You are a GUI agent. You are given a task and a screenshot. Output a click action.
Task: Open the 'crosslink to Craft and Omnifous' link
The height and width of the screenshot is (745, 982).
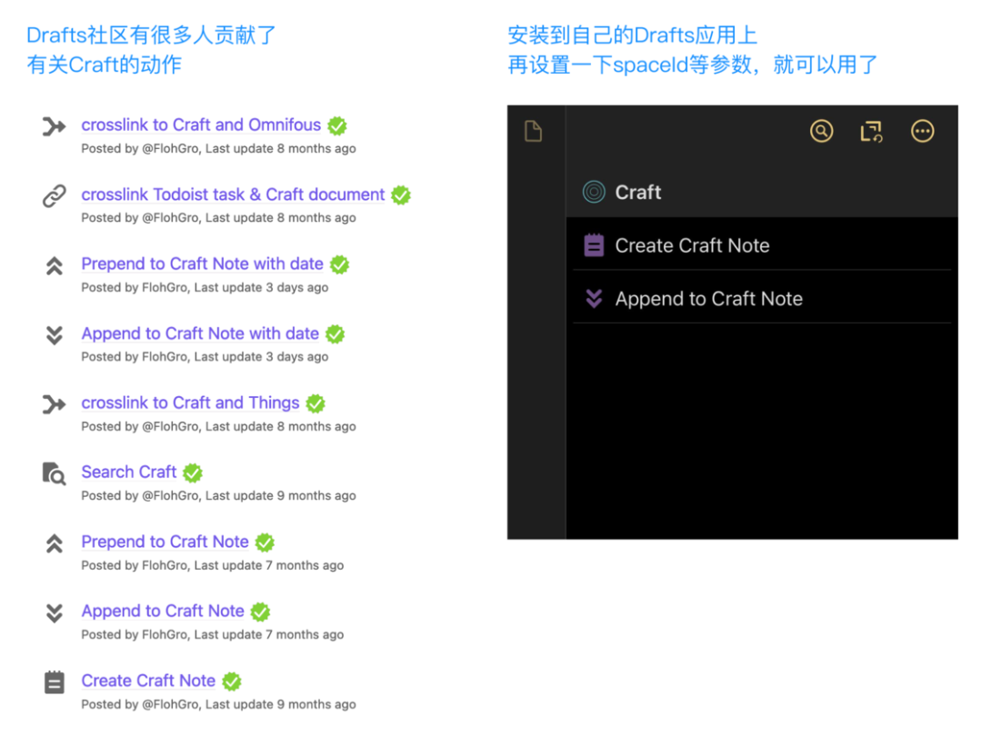click(x=201, y=125)
